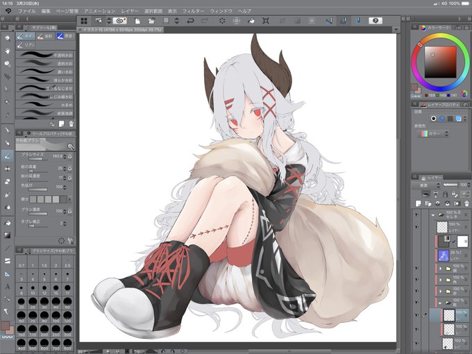Select the Text tool with the A icon
This screenshot has width=472, height=354.
(x=8, y=287)
